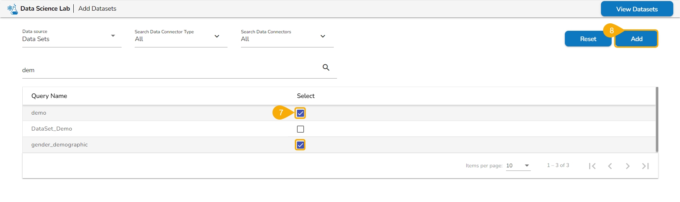Screen dimensions: 680x202
Task: Click the Add Datasets breadcrumb title
Action: coord(97,8)
